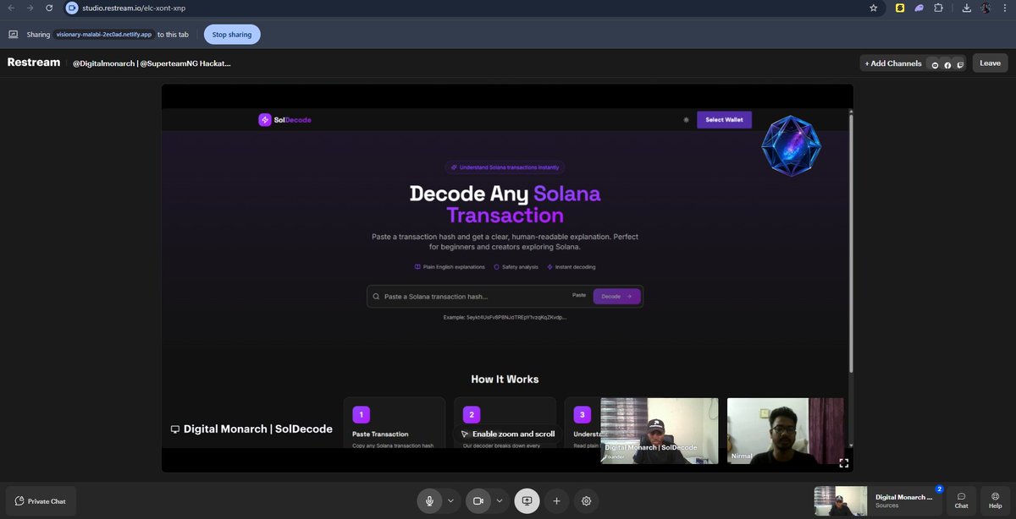The image size is (1016, 519).
Task: Toggle screen share button
Action: point(527,501)
